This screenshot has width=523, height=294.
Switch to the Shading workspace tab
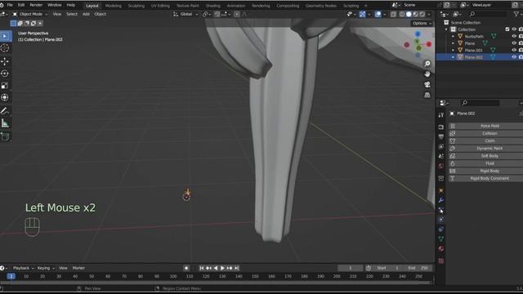212,6
